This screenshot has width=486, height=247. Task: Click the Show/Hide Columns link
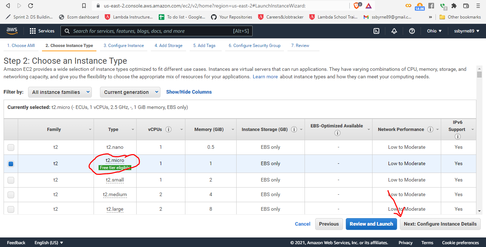[x=189, y=92]
